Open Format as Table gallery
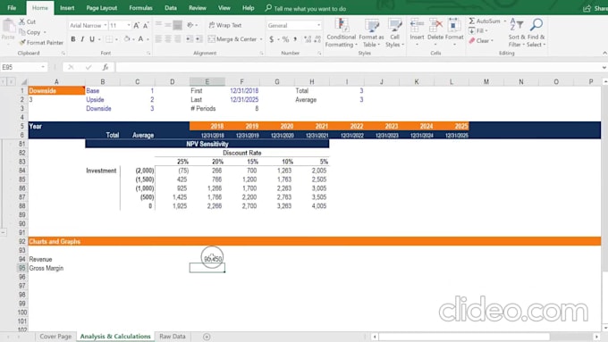608x342 pixels. pyautogui.click(x=371, y=33)
